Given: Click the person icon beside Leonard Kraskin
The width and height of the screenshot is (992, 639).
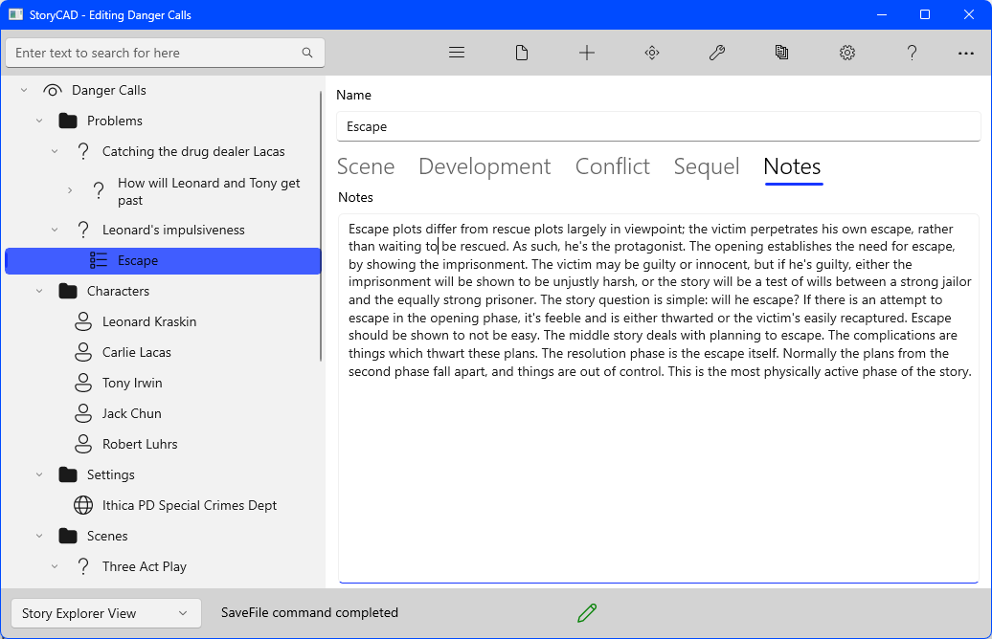Looking at the screenshot, I should [x=83, y=321].
